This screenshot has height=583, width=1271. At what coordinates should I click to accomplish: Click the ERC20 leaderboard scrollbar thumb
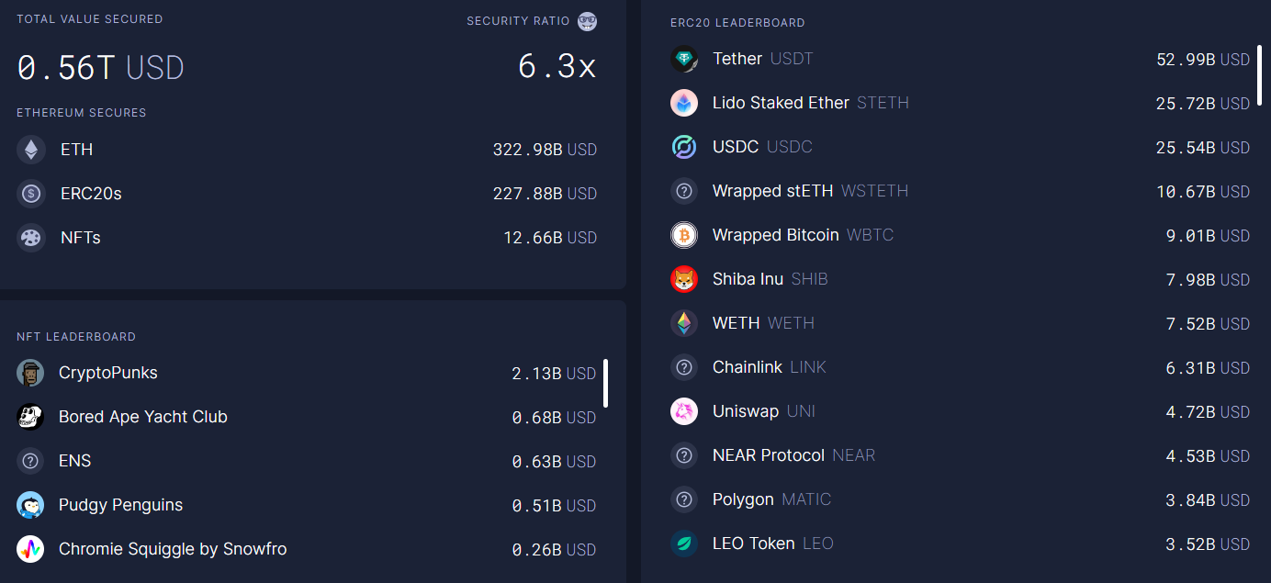coord(1259,75)
